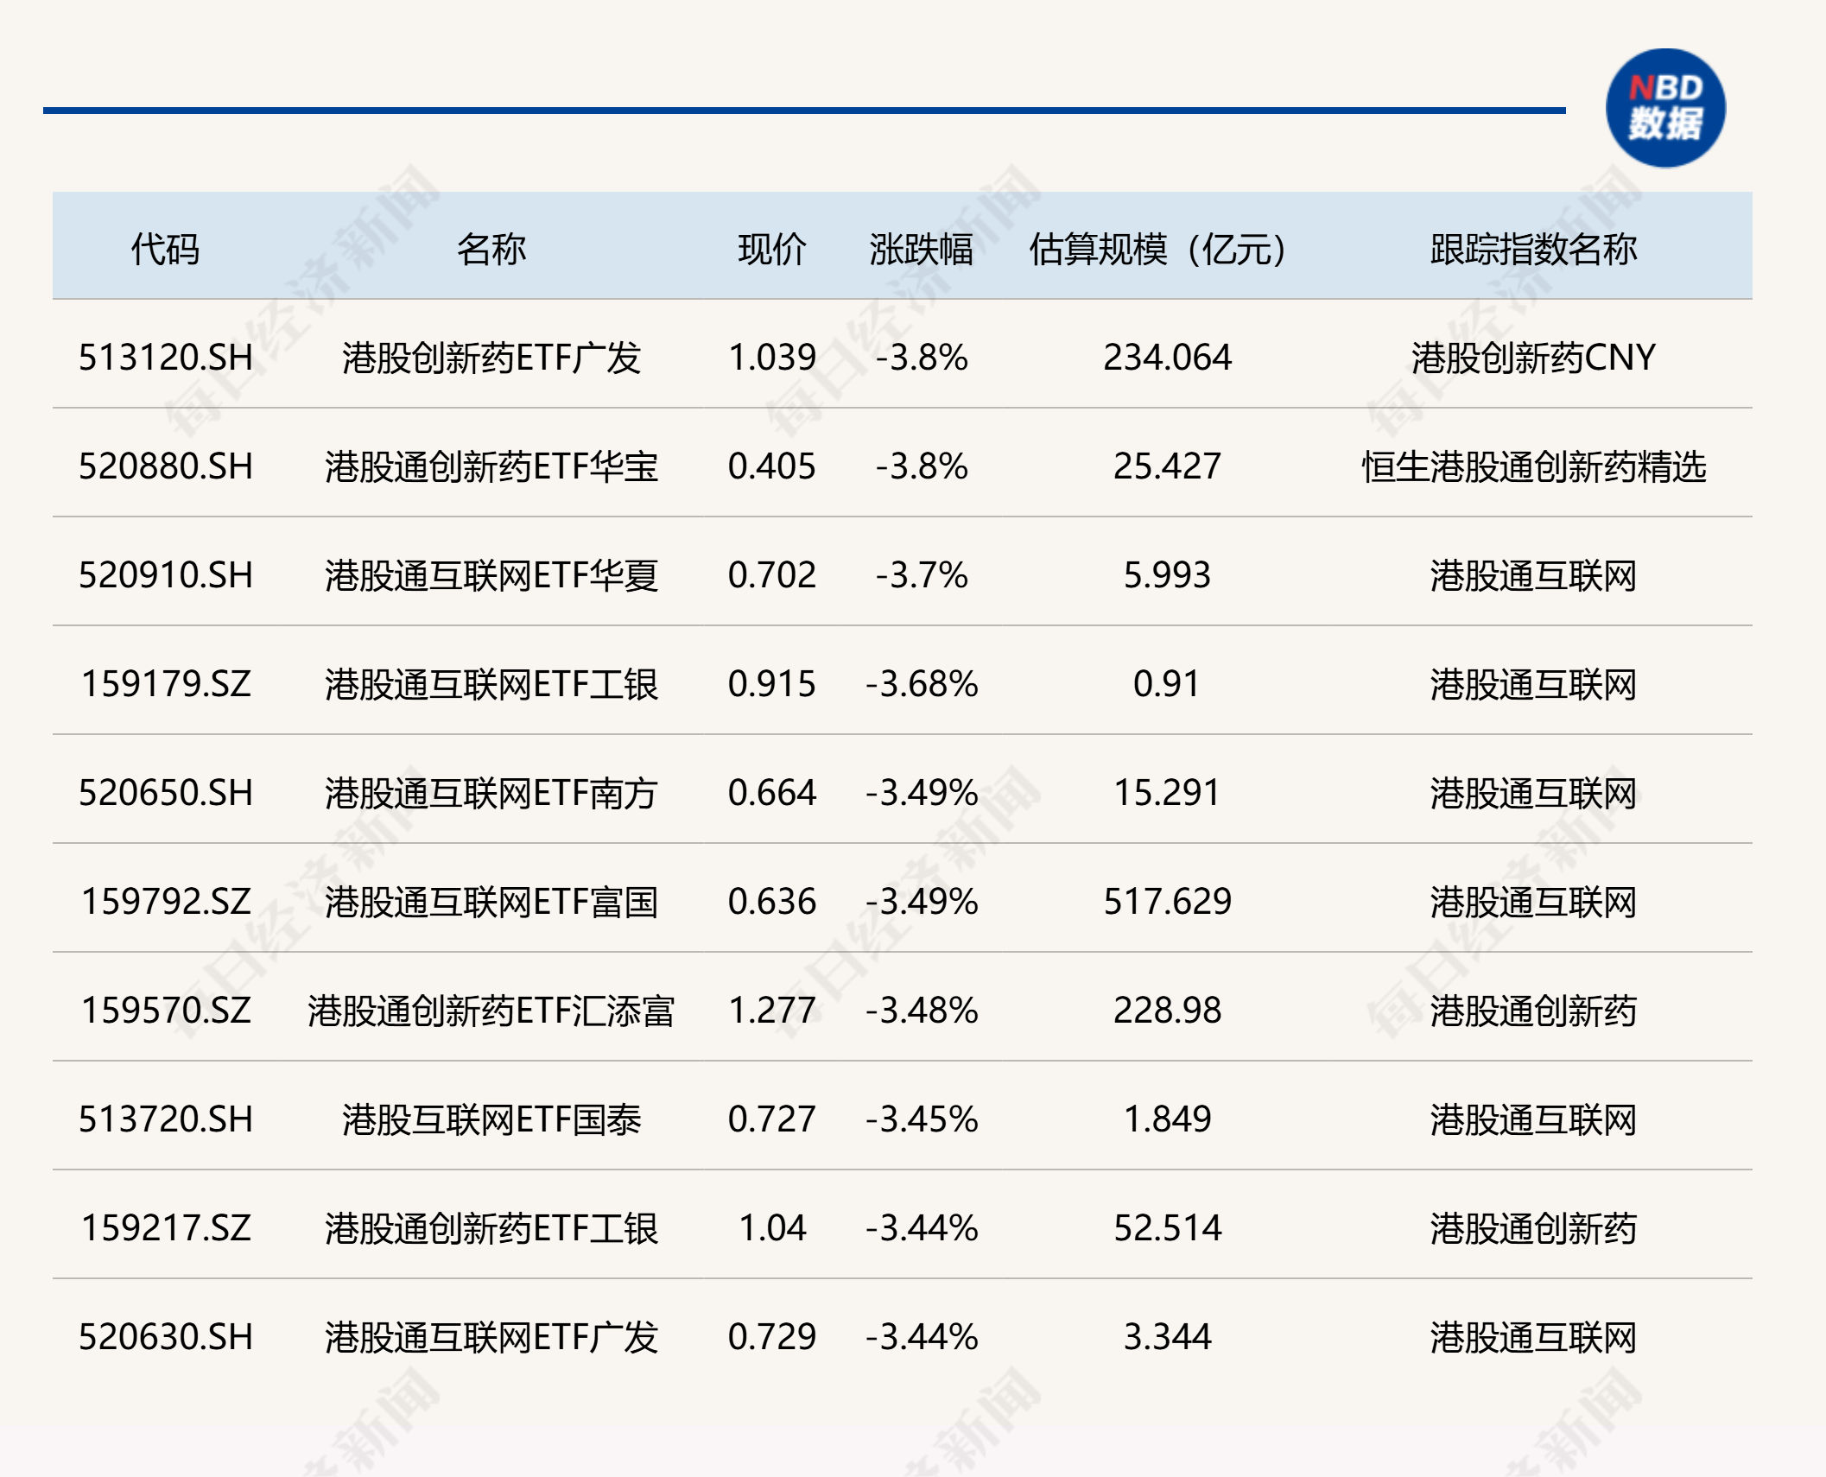This screenshot has width=1826, height=1477.
Task: Click index name 港股创新药CNY
Action: click(1534, 358)
